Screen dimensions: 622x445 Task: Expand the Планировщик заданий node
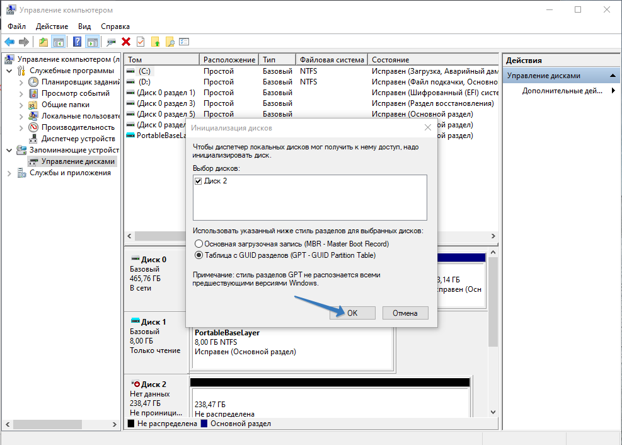[x=21, y=83]
